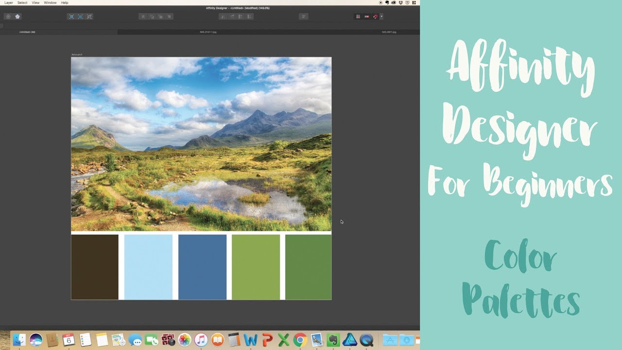
Task: Open Evernote from the Dock
Action: (333, 340)
